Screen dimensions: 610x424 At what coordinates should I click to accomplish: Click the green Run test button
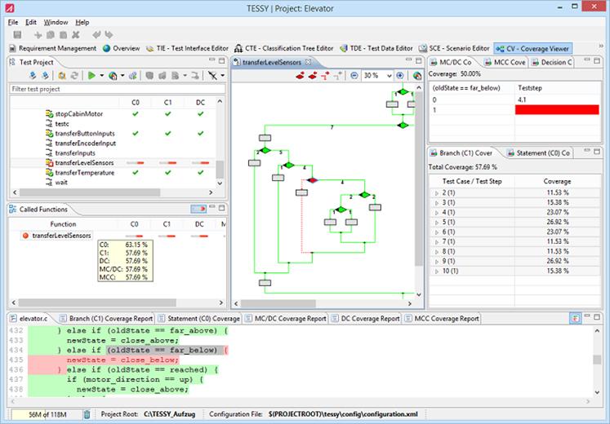[x=91, y=76]
